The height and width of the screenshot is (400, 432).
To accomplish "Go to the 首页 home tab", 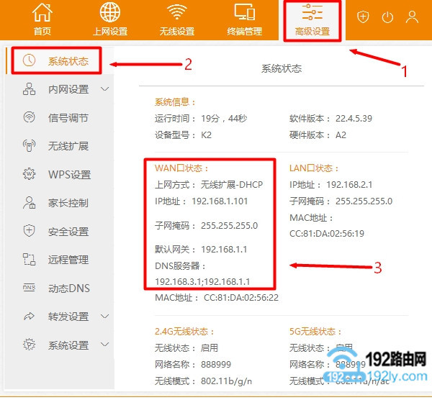I will 43,19.
